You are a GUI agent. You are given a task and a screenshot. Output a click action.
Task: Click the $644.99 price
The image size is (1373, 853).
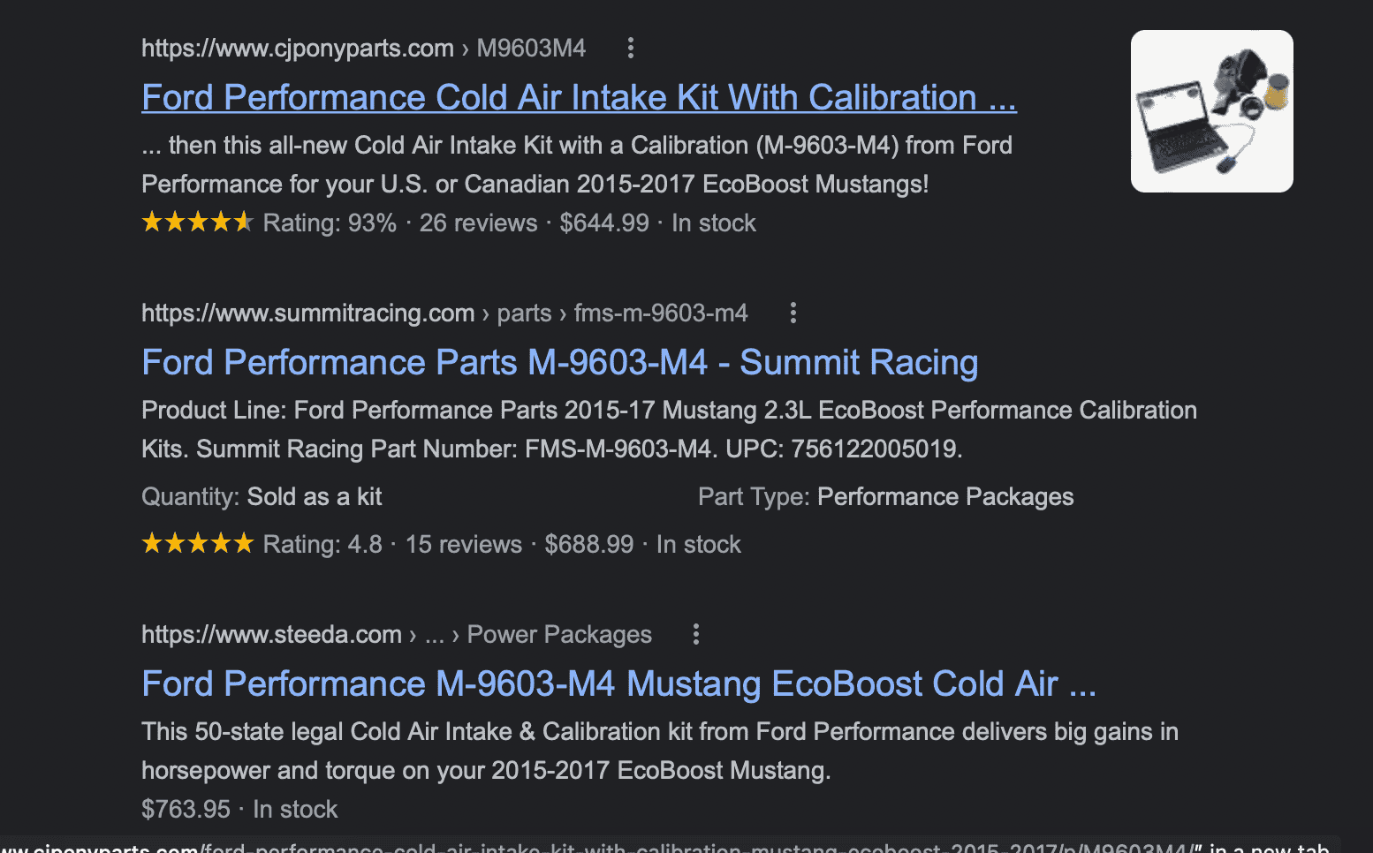click(x=604, y=223)
